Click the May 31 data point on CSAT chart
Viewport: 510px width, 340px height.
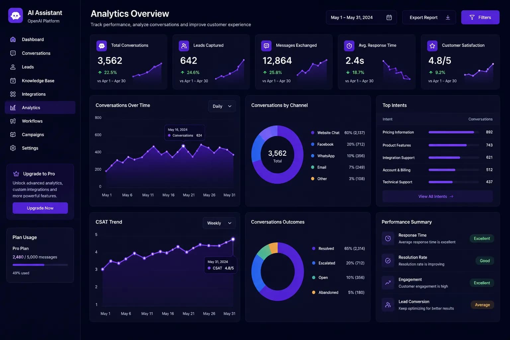click(x=233, y=239)
